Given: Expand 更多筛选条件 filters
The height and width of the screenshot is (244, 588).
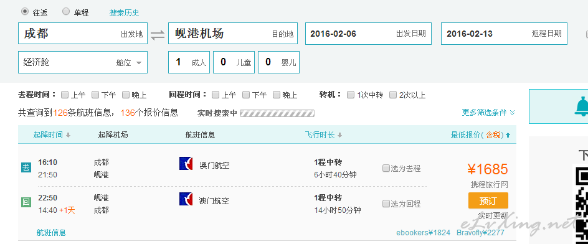Looking at the screenshot, I should point(488,112).
